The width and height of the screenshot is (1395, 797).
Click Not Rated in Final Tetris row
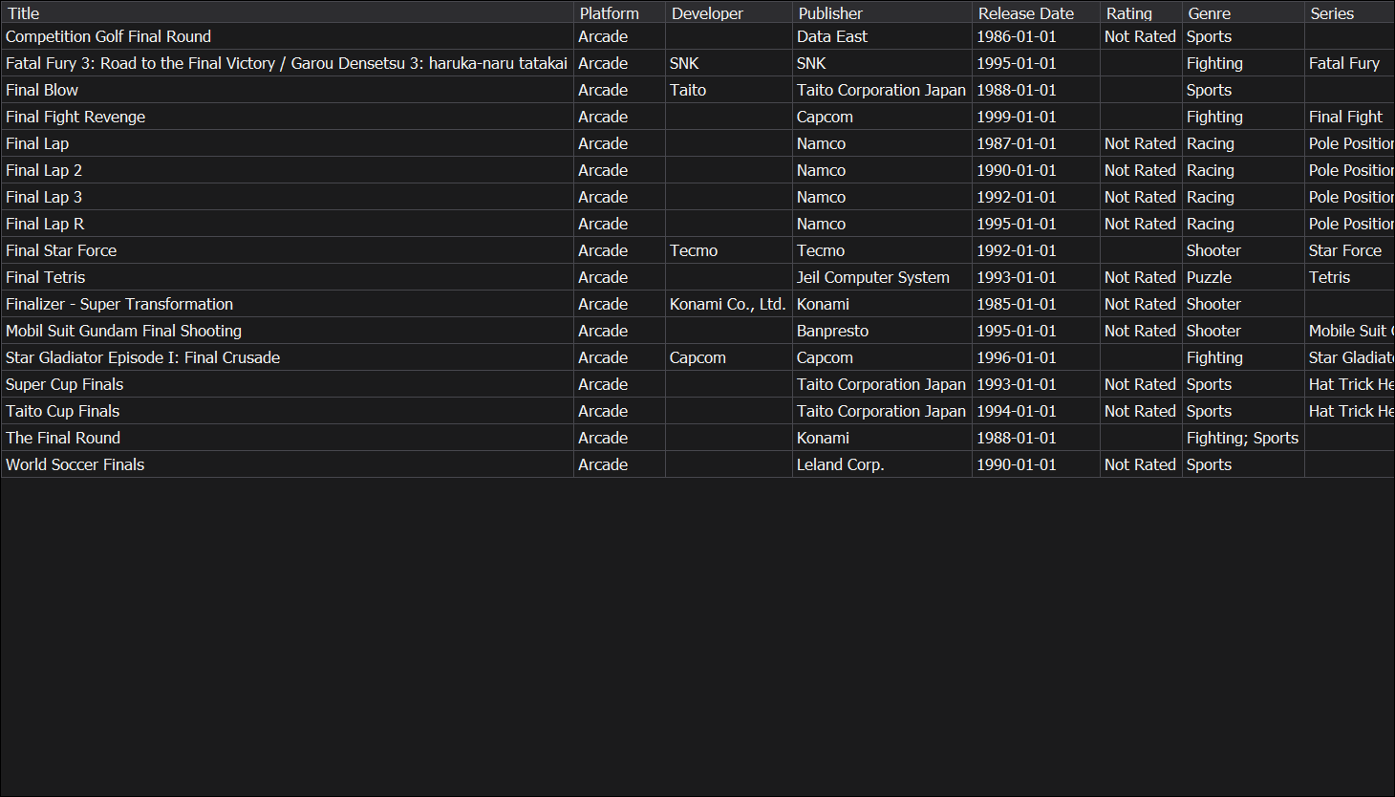point(1140,277)
